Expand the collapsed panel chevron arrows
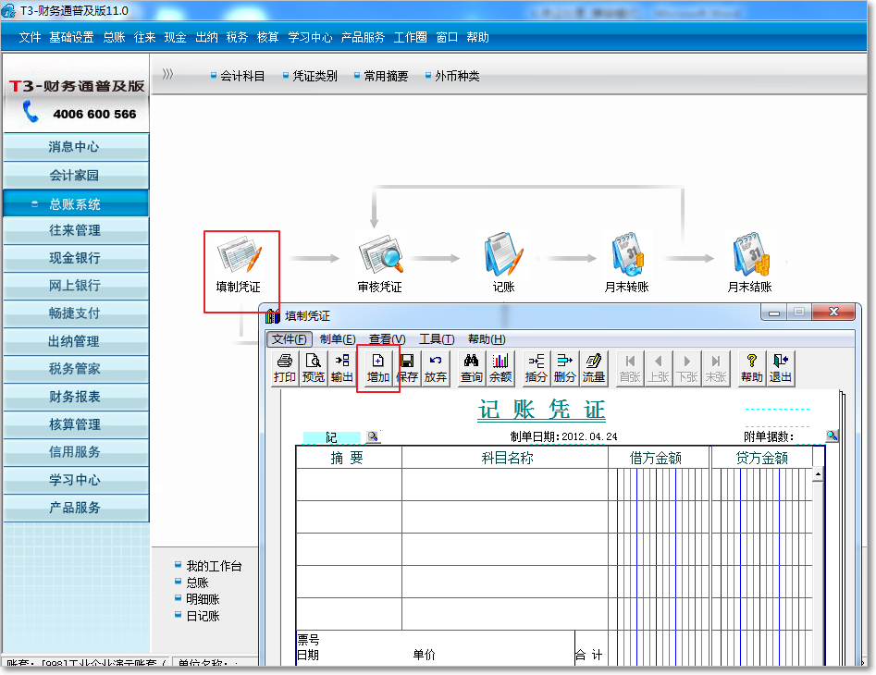 (167, 75)
